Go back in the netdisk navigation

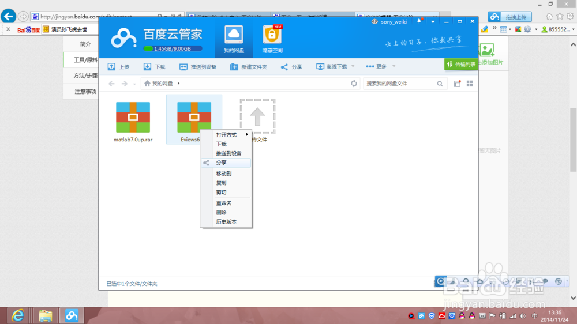click(x=111, y=84)
